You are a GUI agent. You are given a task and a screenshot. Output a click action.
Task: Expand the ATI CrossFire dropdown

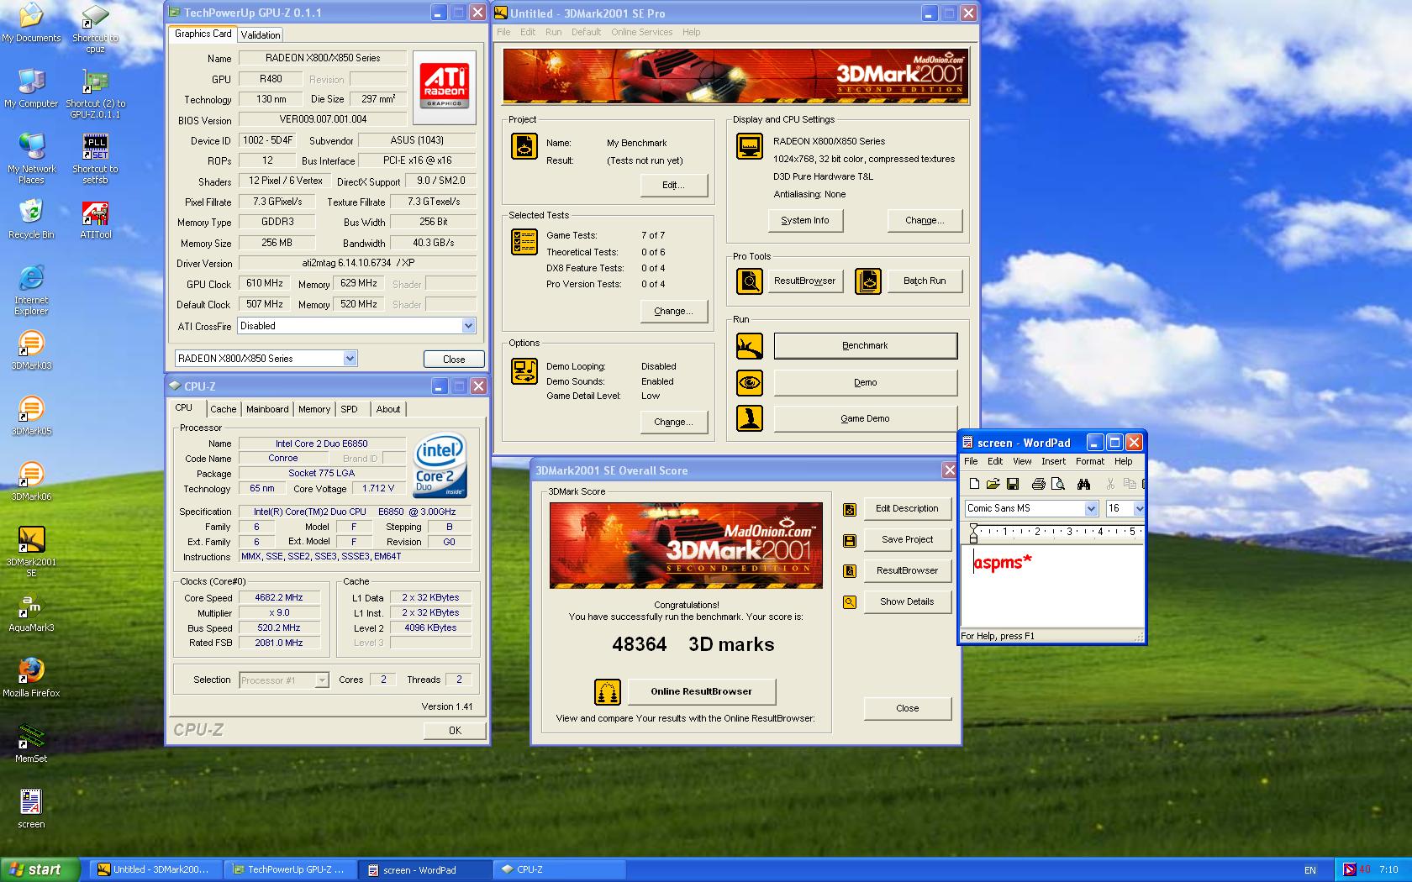[x=468, y=326]
